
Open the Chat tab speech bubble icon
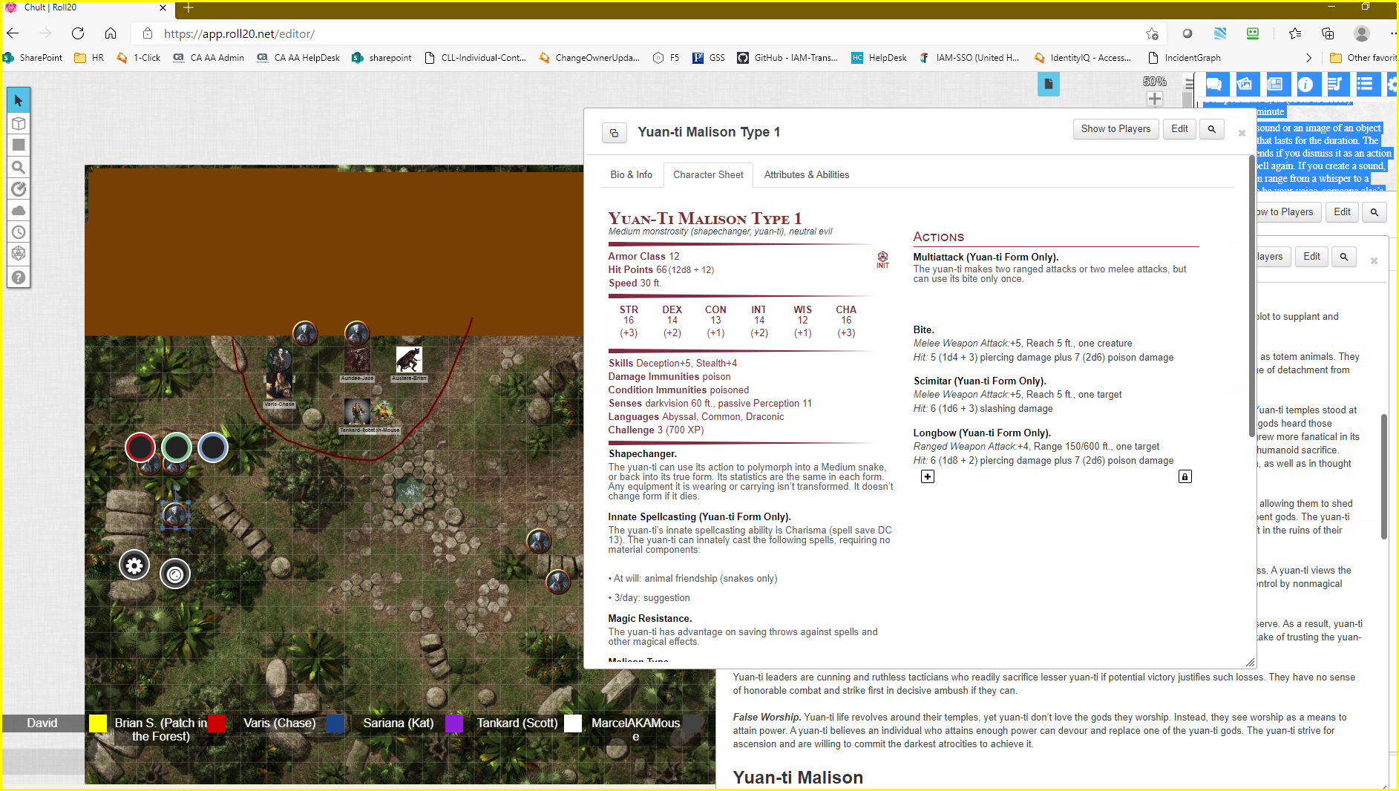1214,85
